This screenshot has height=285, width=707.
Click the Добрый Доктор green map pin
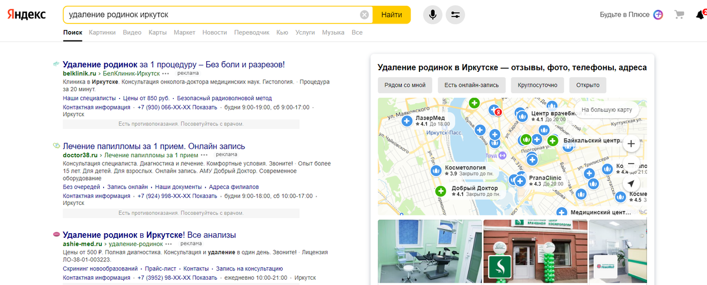coord(441,191)
